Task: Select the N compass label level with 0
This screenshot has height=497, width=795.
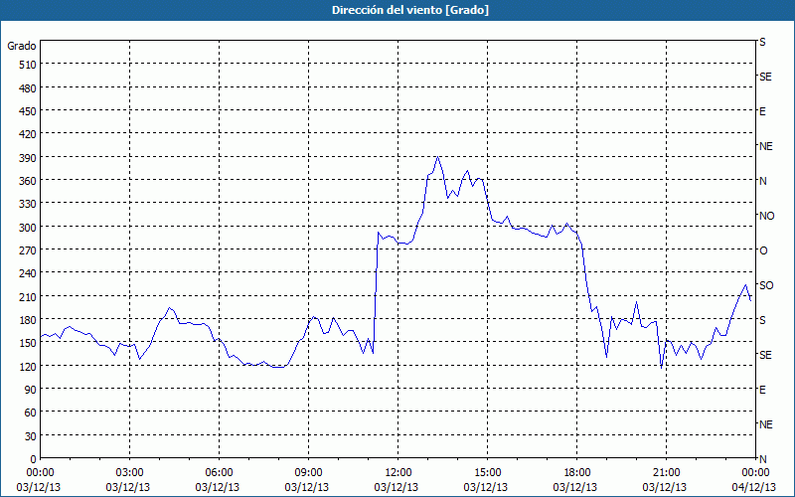Action: click(763, 459)
